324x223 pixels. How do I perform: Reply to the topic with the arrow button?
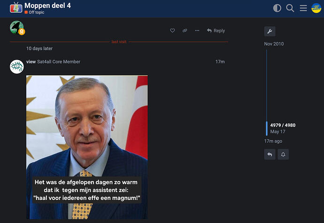[x=270, y=154]
